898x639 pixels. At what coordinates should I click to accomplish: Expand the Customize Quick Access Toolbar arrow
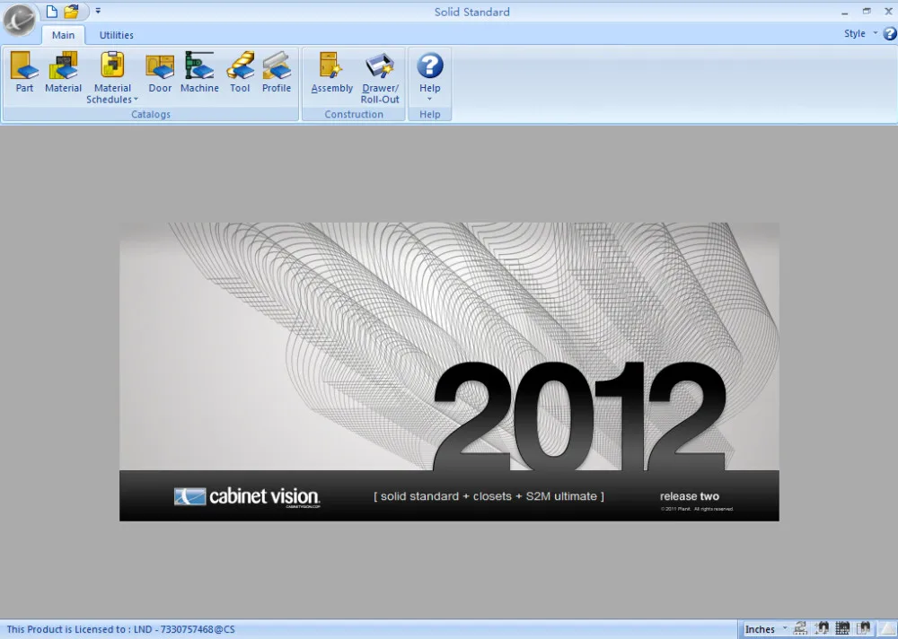(x=98, y=11)
